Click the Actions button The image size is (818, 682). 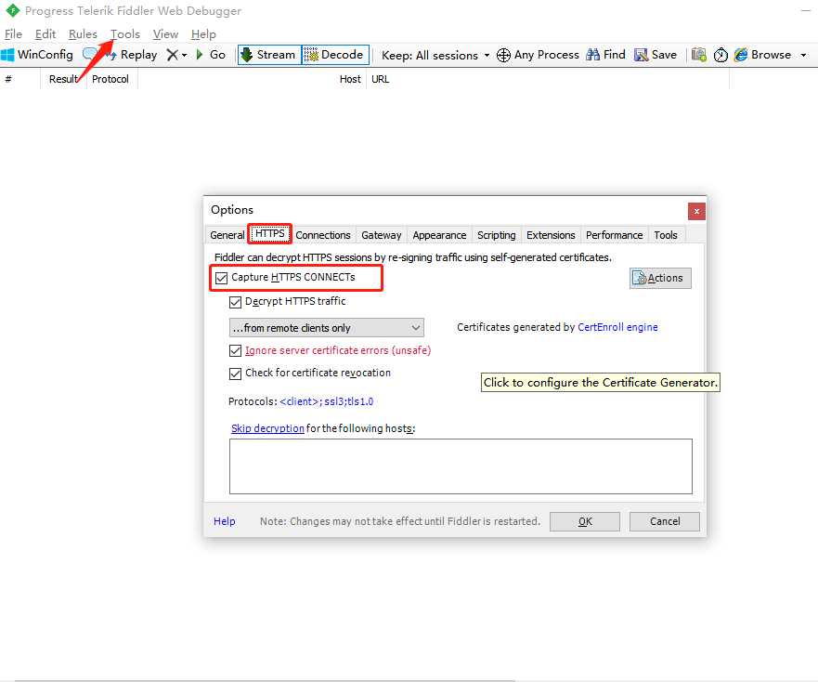click(x=660, y=279)
